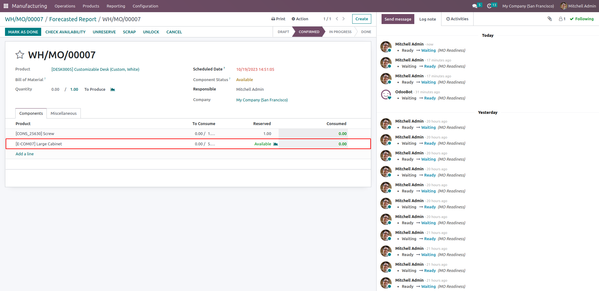Switch to the Miscellaneous tab
This screenshot has height=291, width=599.
pos(64,114)
